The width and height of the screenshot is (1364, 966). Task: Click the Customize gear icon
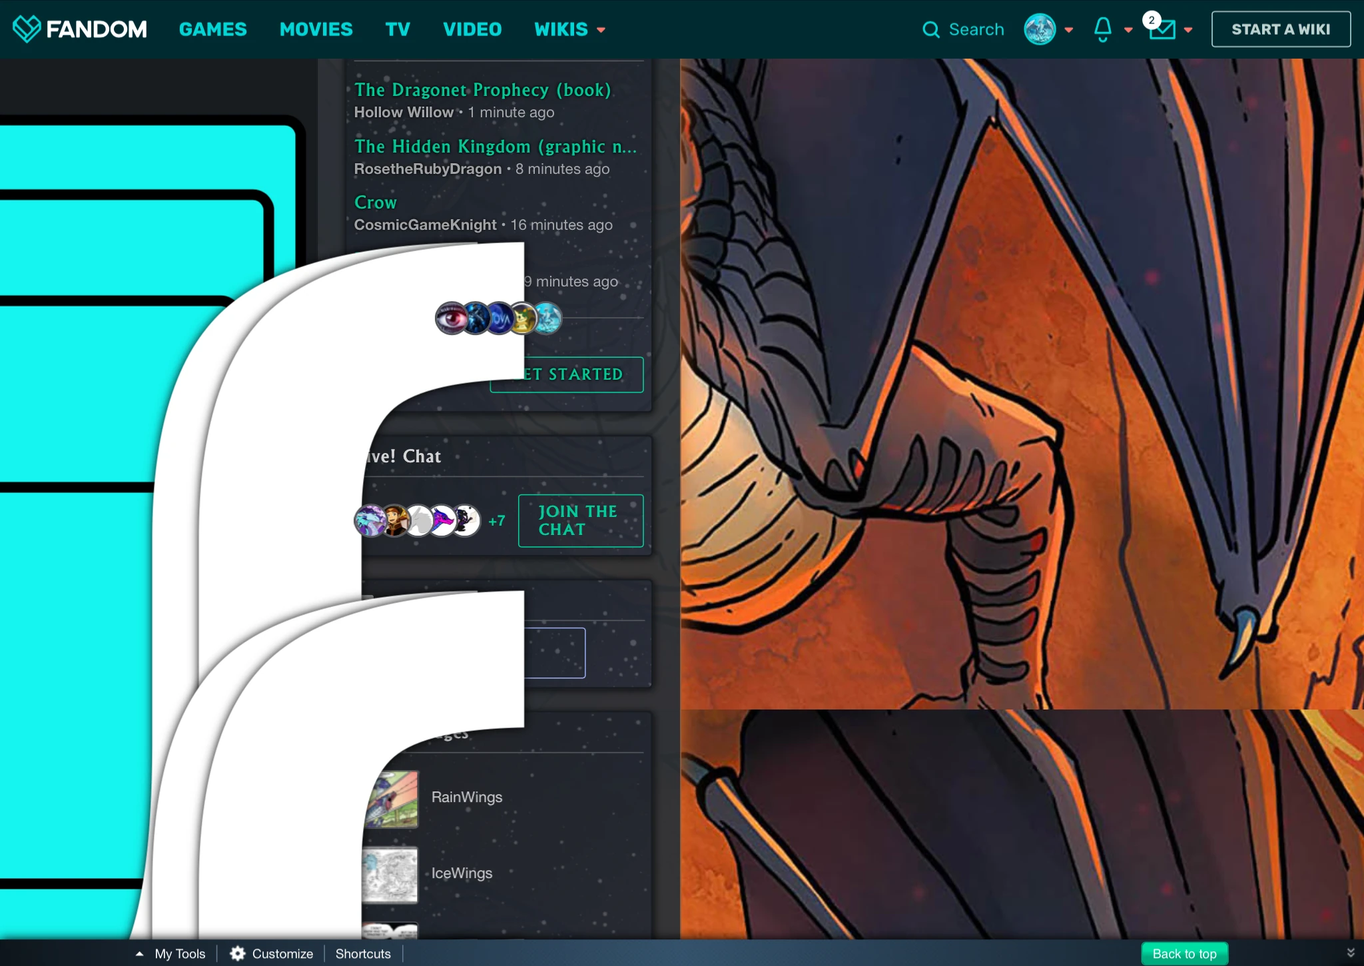click(x=238, y=954)
